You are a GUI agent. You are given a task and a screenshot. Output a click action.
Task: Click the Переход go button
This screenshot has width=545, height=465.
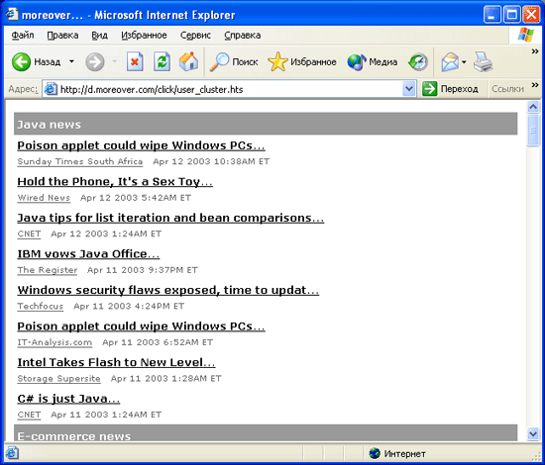[450, 89]
